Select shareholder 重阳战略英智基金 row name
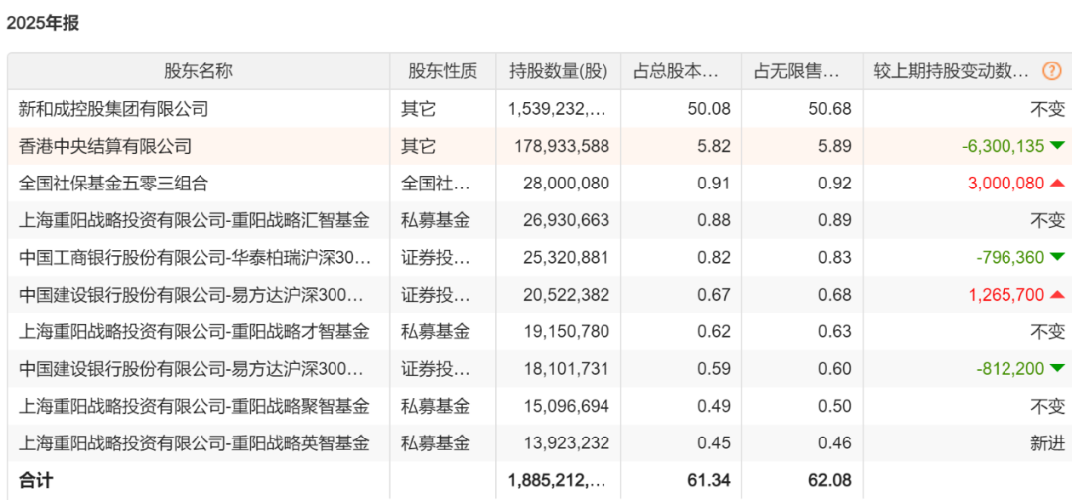 195,443
